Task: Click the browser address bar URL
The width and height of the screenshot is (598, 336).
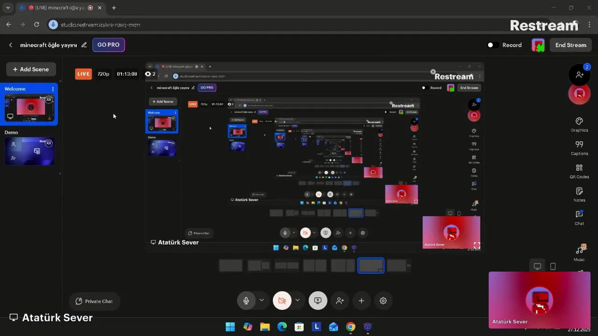Action: pos(100,24)
